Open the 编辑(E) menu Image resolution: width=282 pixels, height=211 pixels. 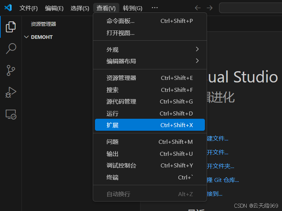pos(54,8)
